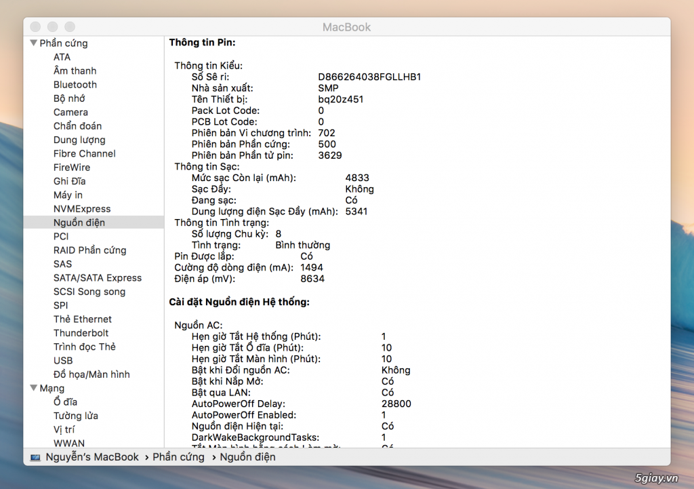Zoom the MacBook window

tap(70, 27)
